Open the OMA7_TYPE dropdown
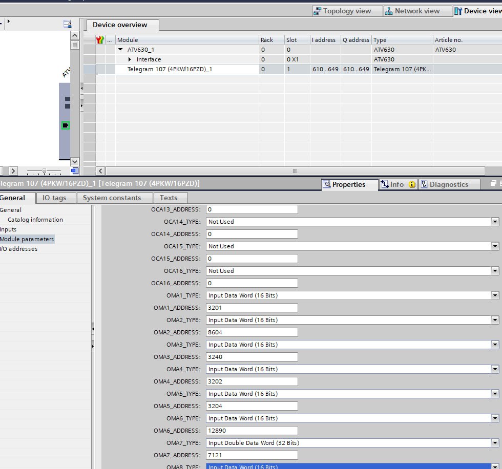This screenshot has width=502, height=469. 495,443
